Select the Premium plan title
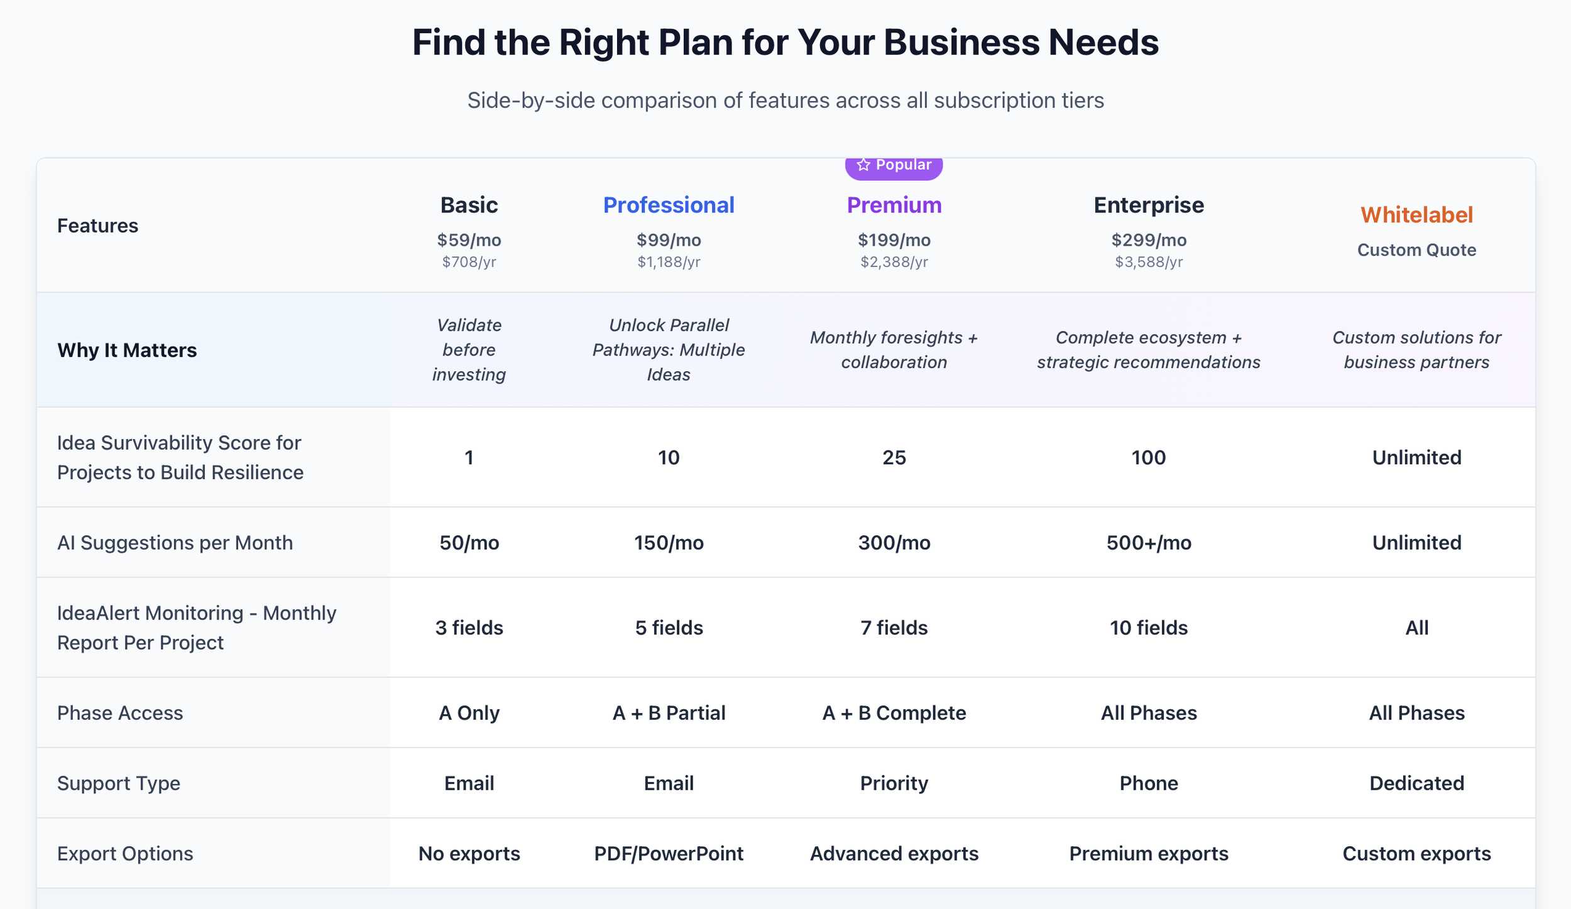The height and width of the screenshot is (909, 1571). [x=894, y=205]
